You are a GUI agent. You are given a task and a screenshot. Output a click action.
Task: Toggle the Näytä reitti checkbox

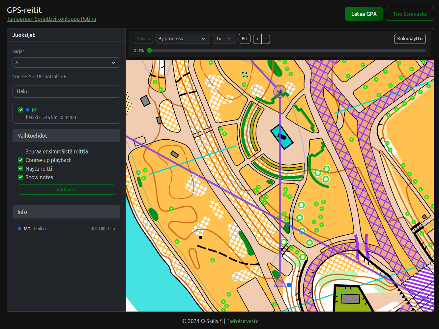(20, 169)
